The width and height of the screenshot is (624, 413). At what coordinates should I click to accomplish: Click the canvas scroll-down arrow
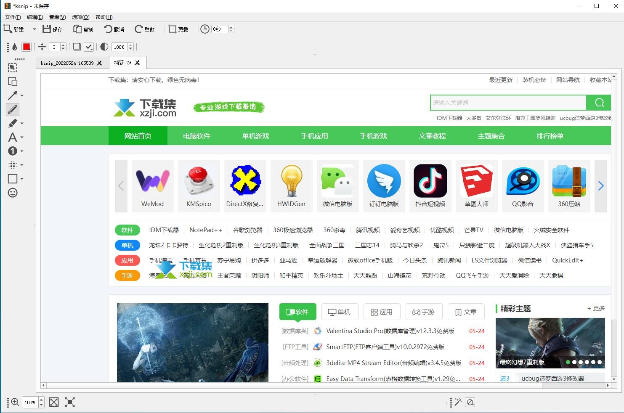[x=614, y=379]
